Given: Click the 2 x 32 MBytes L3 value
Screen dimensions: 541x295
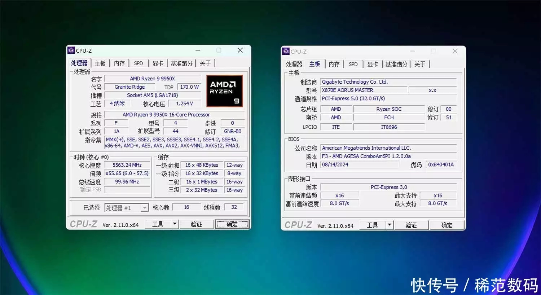Looking at the screenshot, I should [x=202, y=190].
